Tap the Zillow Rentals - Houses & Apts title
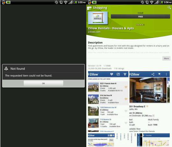The image size is (172, 147). (111, 28)
